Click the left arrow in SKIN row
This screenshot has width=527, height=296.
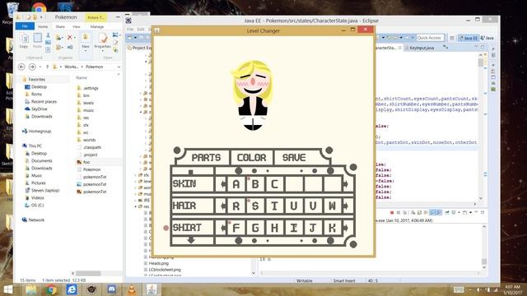coord(223,184)
